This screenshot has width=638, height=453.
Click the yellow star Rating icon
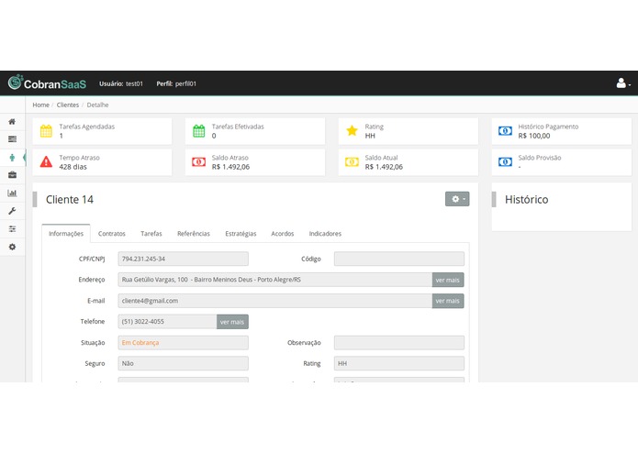(x=352, y=131)
